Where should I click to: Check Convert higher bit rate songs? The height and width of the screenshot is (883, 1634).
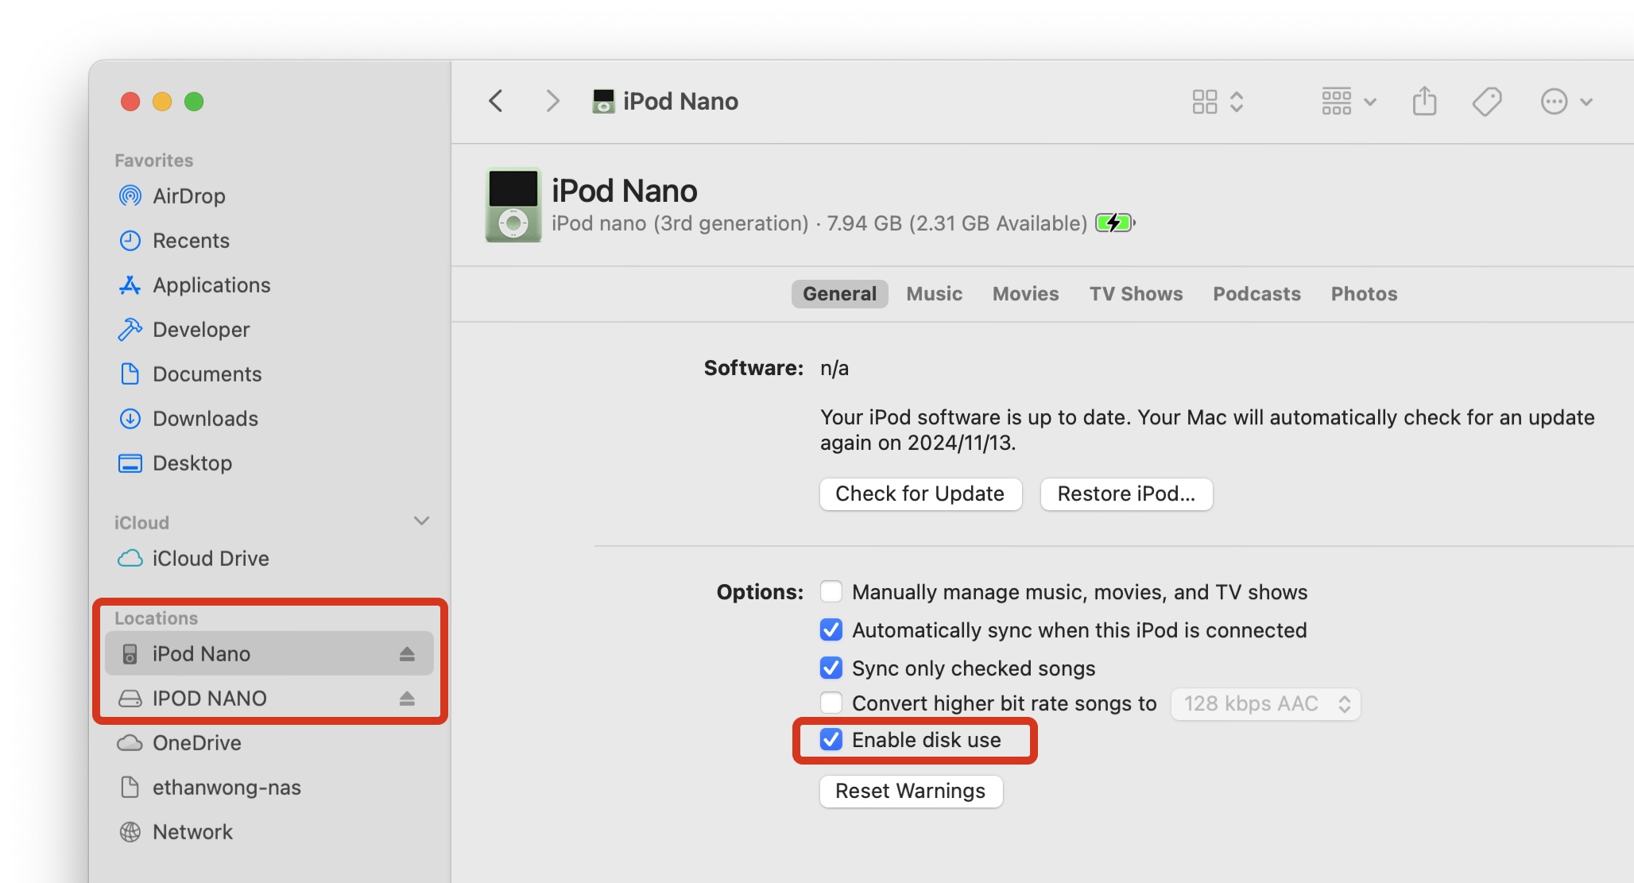[x=831, y=703]
